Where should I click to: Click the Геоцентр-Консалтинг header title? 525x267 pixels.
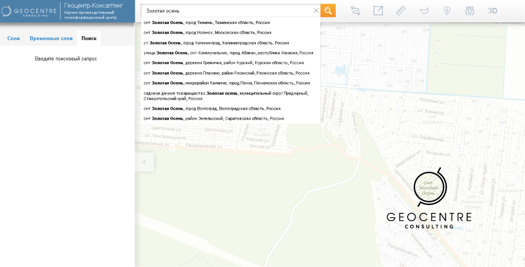point(93,6)
